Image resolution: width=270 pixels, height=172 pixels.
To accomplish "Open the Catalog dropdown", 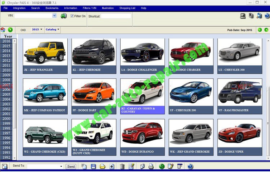I will 52,30.
